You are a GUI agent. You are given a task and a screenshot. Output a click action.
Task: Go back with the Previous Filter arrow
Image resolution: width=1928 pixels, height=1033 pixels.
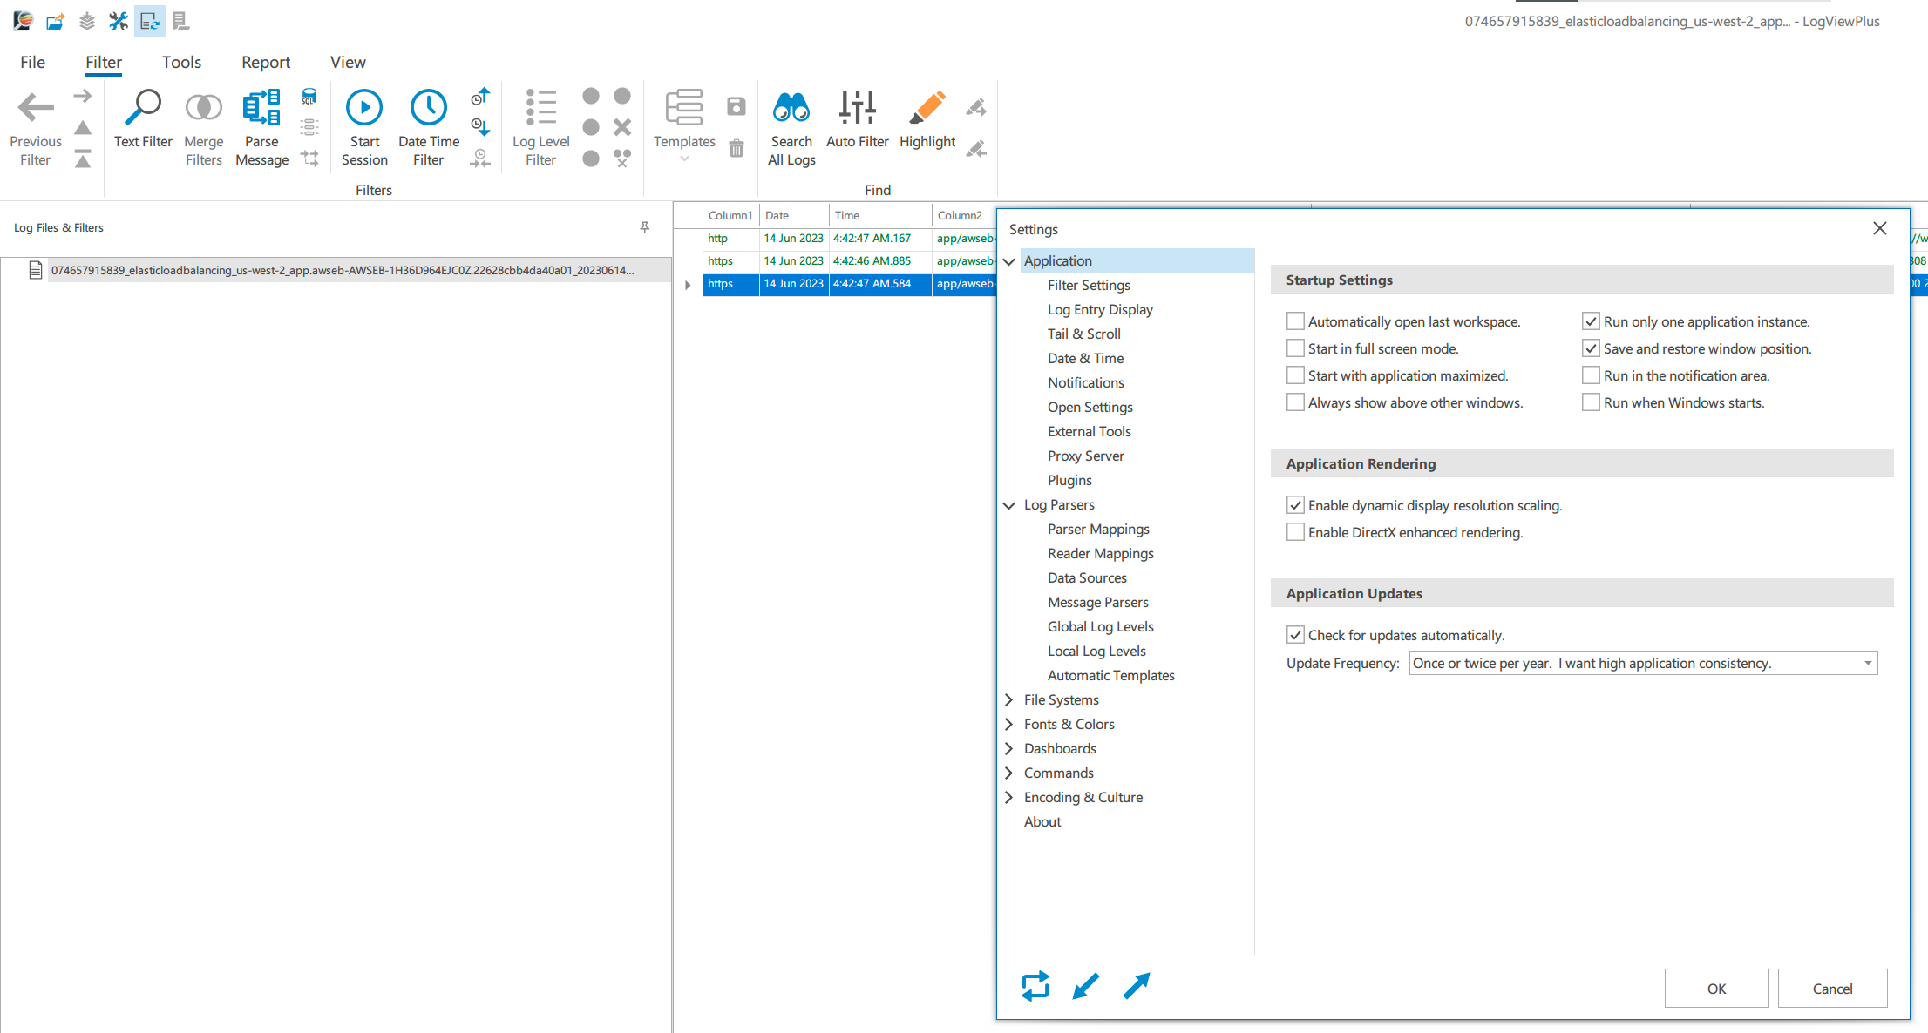[x=36, y=108]
